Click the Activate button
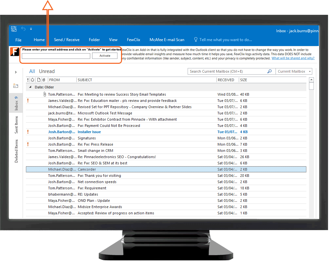The height and width of the screenshot is (263, 329). [x=105, y=56]
